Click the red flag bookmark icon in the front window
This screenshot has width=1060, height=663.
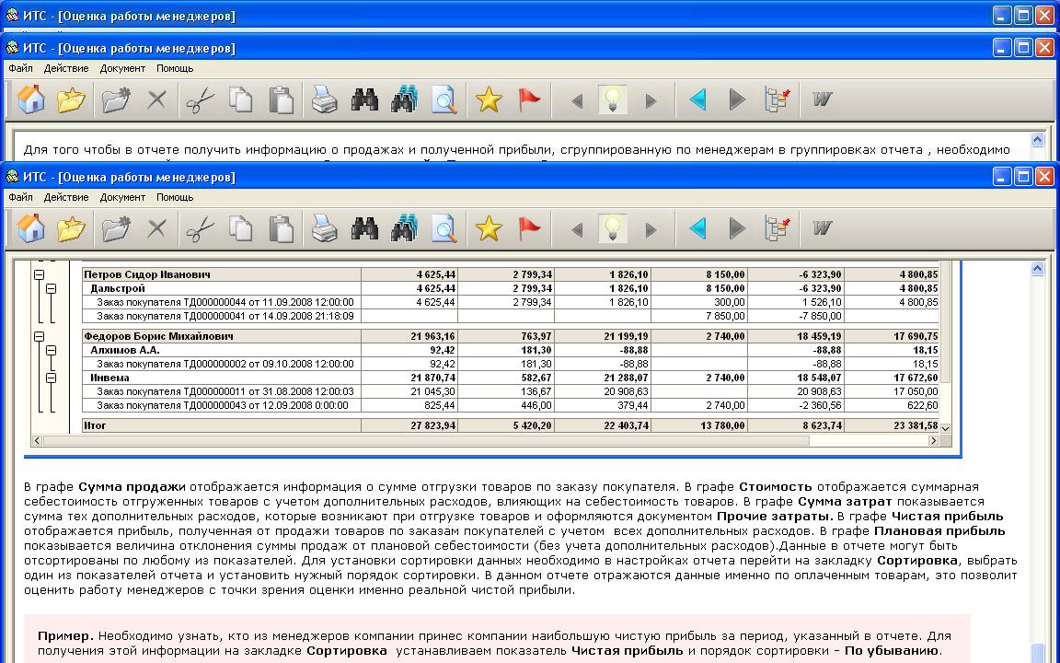point(529,228)
